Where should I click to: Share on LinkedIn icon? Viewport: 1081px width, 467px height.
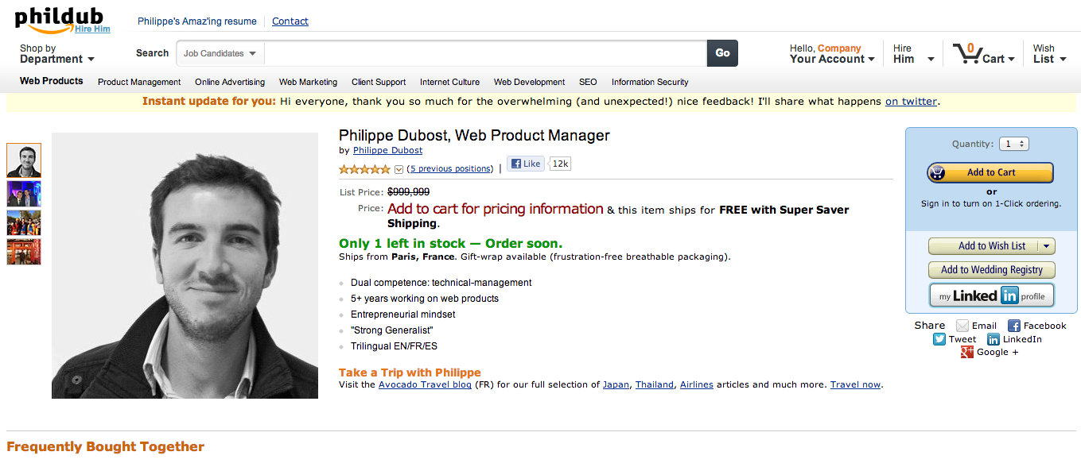point(994,339)
